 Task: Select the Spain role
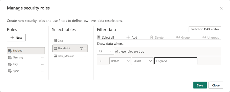pyautogui.click(x=26, y=71)
